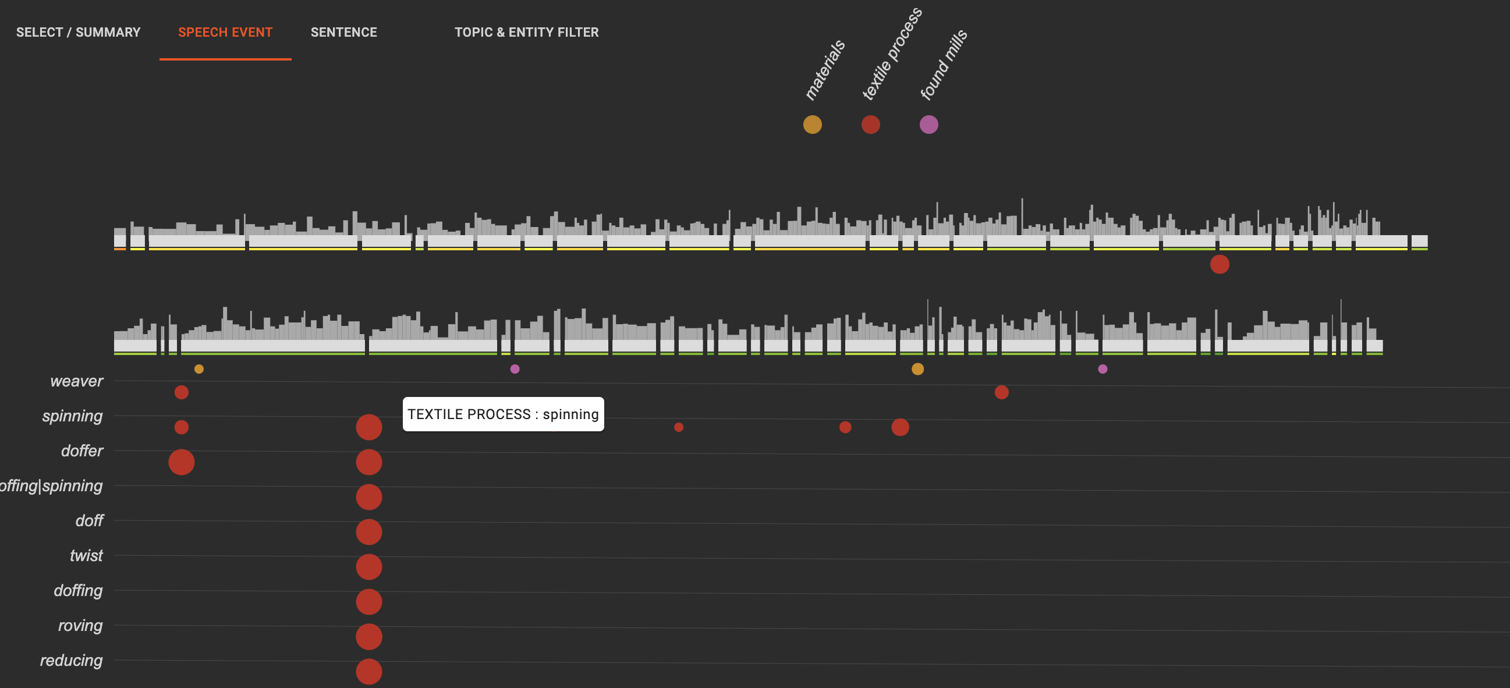This screenshot has height=688, width=1510.
Task: Toggle the materials category in the legend
Action: [812, 124]
